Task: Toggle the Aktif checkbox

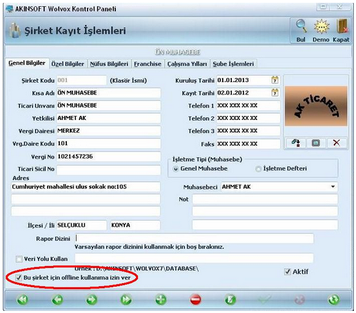Action: (x=288, y=272)
